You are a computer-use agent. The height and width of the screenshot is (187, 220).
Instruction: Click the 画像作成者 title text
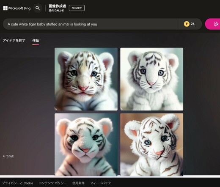point(57,6)
